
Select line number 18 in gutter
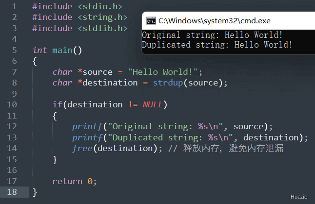point(12,192)
